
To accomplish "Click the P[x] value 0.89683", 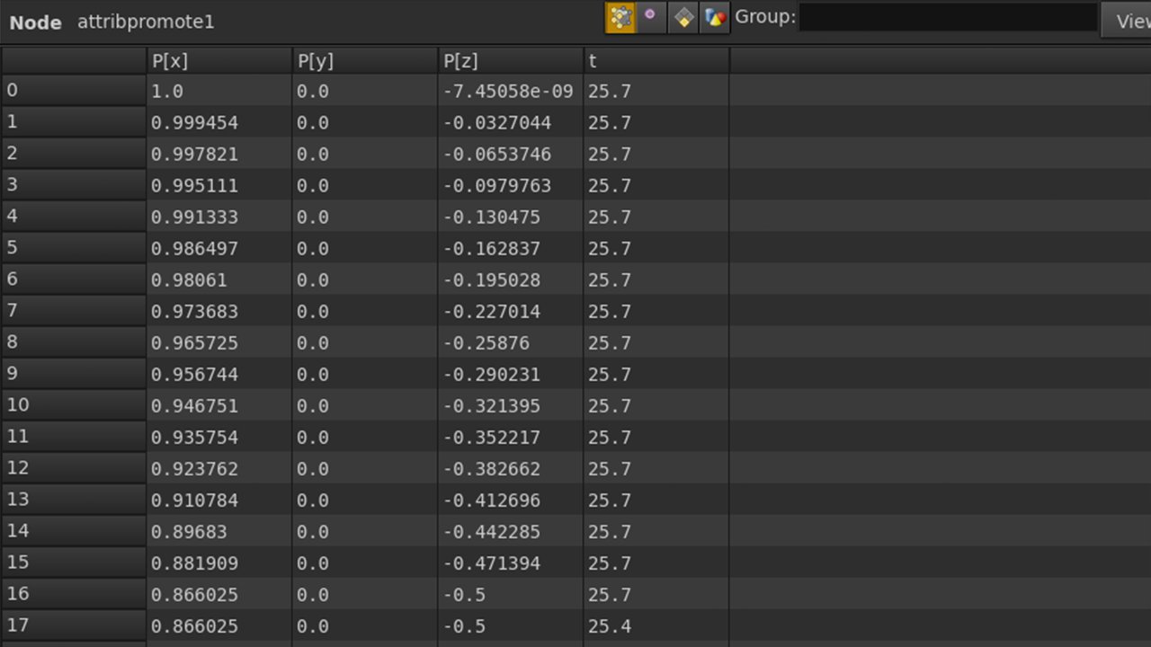I will [x=189, y=532].
